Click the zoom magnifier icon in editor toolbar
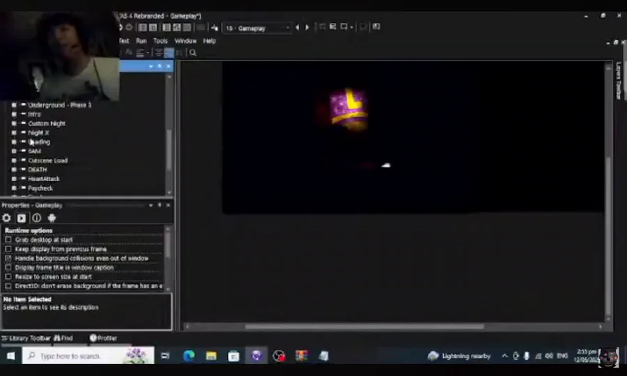Screen dimensions: 627x376 point(193,53)
